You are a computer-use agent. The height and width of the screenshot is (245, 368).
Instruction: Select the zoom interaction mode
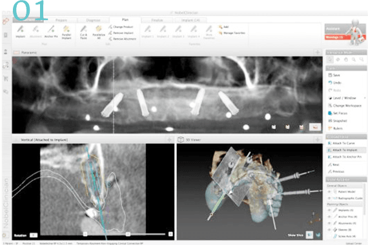click(x=353, y=59)
